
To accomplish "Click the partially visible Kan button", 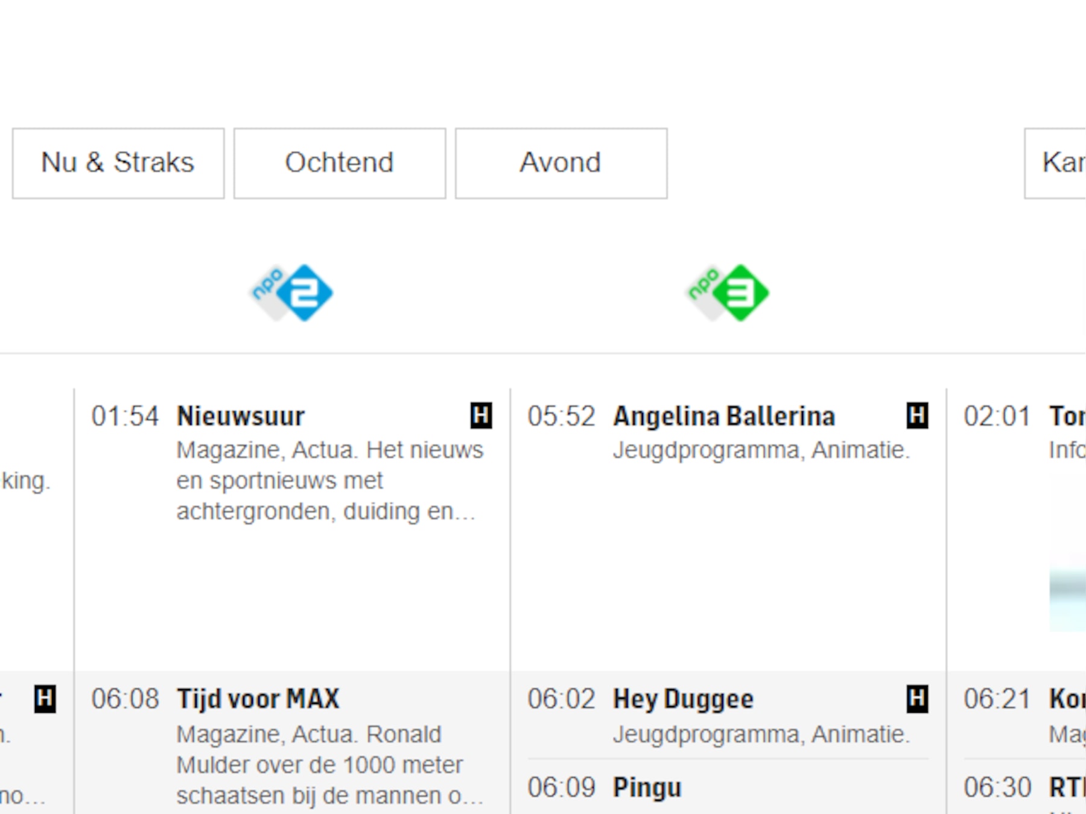I will coord(1055,163).
